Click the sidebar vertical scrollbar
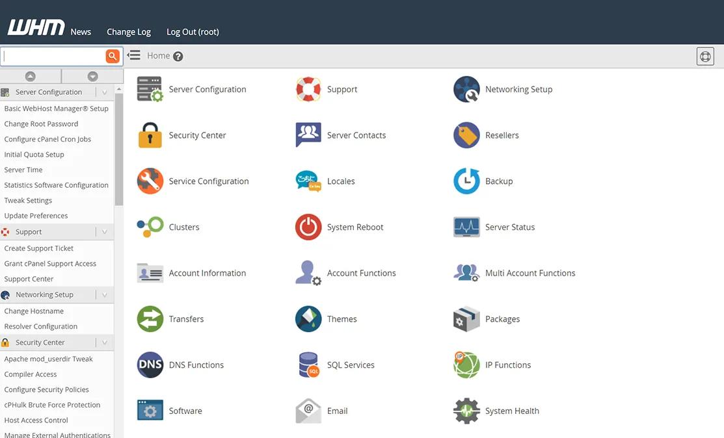Viewport: 724px width, 438px height. click(x=119, y=149)
